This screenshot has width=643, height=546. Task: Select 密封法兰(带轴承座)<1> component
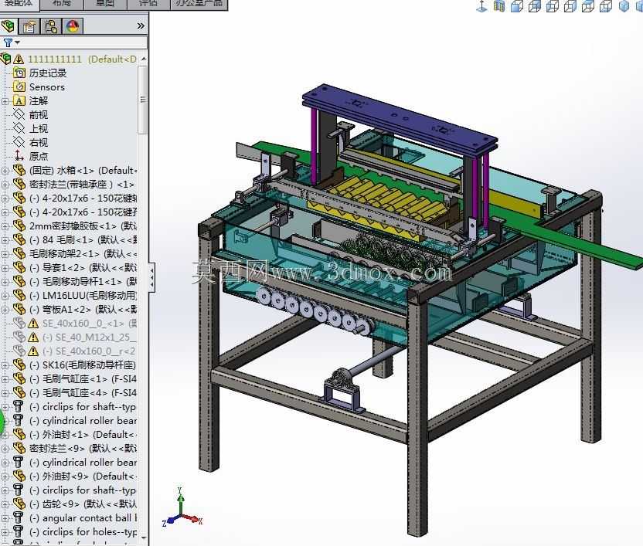[x=82, y=185]
